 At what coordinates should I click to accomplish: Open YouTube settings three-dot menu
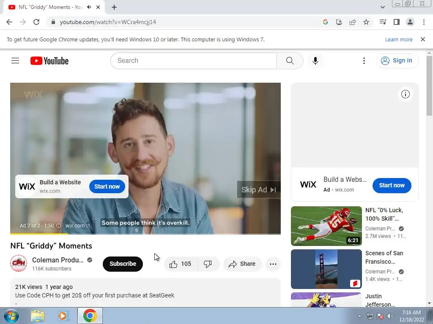click(364, 61)
